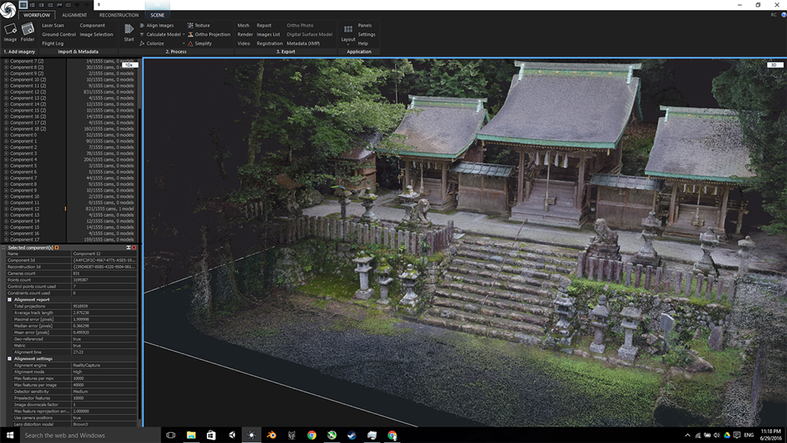Click the Texture tool icon
This screenshot has width=787, height=443.
[x=190, y=25]
